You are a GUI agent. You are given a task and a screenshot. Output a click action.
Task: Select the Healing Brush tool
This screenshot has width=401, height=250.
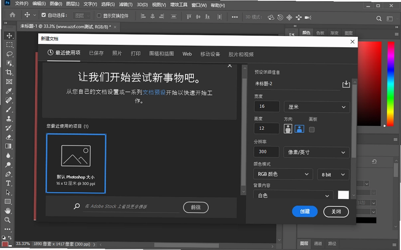tap(9, 100)
